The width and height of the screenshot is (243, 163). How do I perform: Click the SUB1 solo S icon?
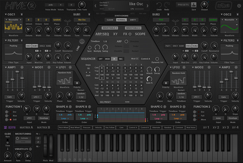(x=89, y=14)
